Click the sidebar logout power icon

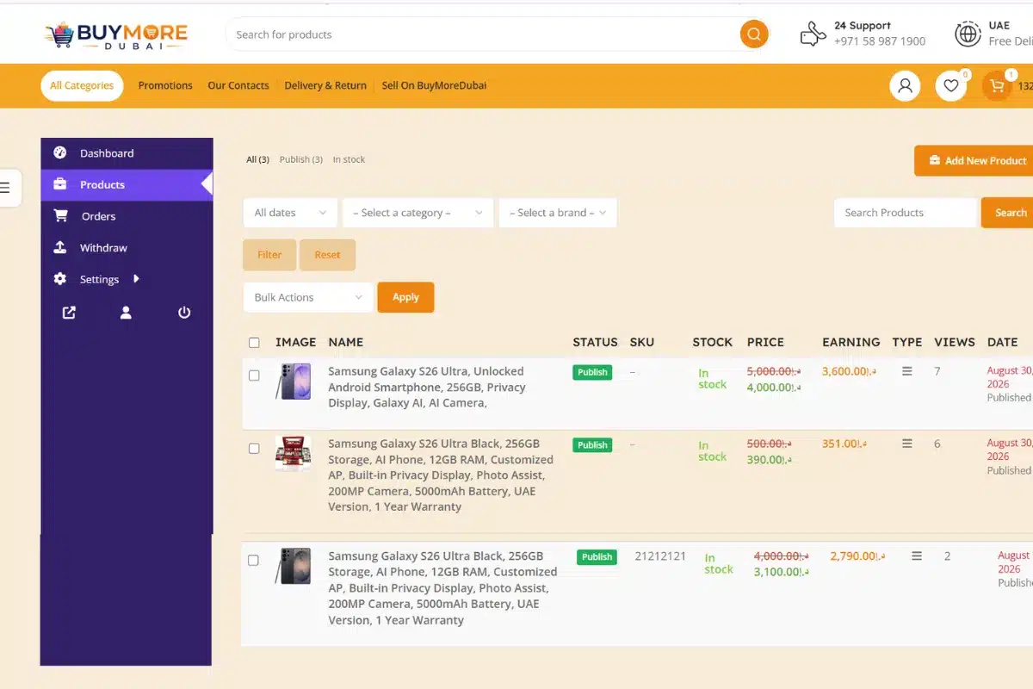click(x=184, y=313)
